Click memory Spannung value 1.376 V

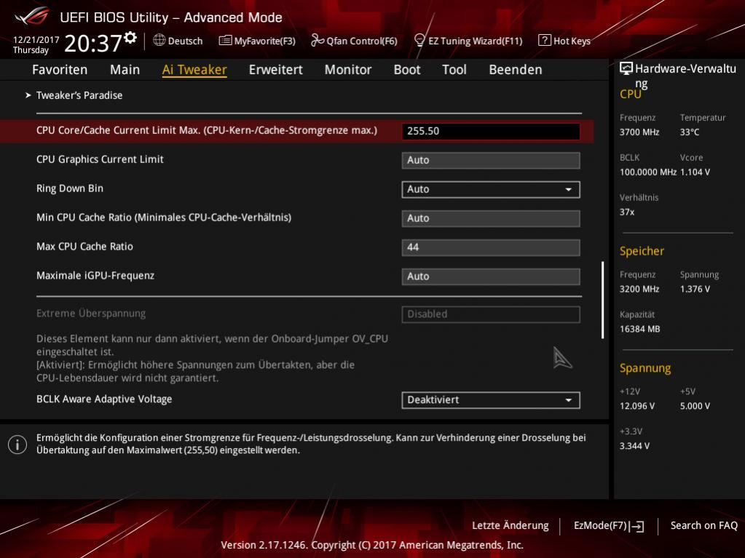(x=695, y=289)
